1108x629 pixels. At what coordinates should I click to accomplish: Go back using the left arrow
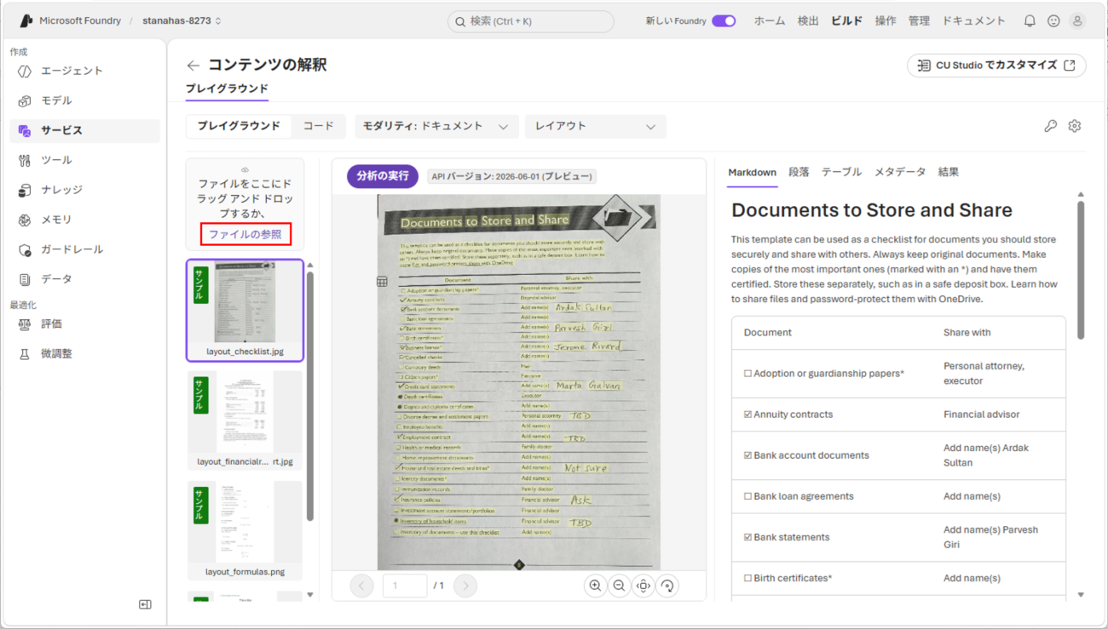click(193, 66)
